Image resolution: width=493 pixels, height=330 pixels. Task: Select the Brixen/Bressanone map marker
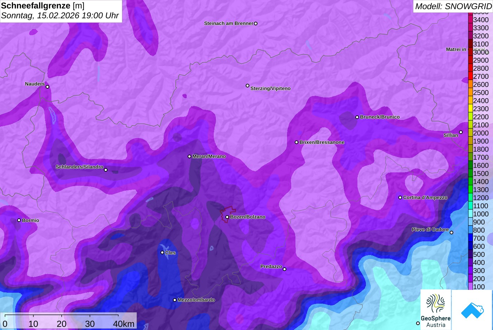[x=297, y=142]
